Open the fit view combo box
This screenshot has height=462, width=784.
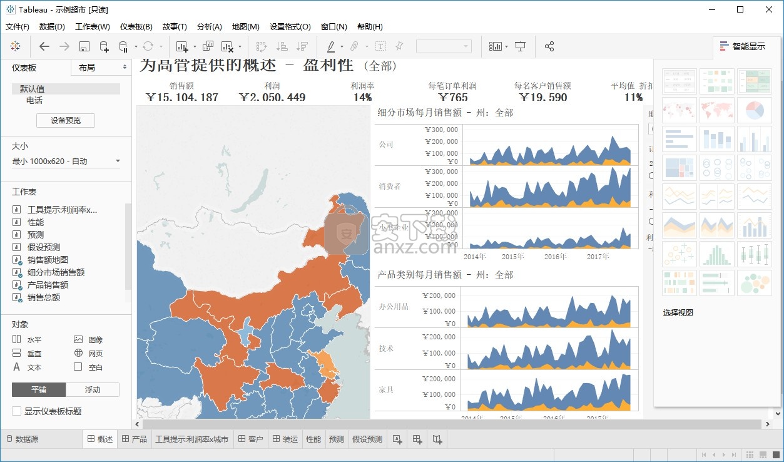[x=444, y=46]
